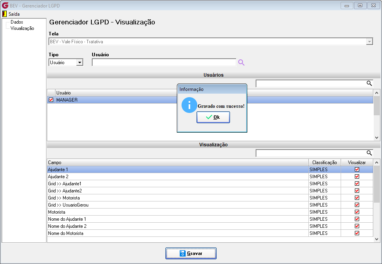
Task: Toggle Visualizar for Motorista row
Action: (357, 212)
